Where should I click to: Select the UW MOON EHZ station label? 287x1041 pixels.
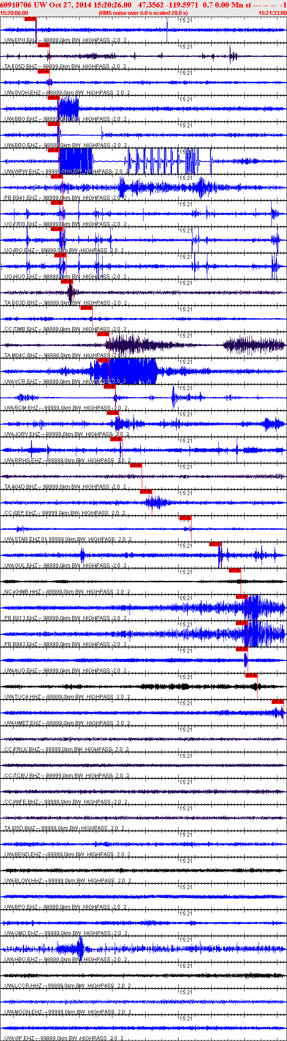[x=24, y=1012]
